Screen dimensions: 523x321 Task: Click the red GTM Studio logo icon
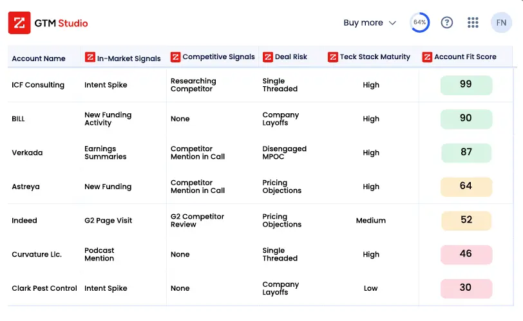pyautogui.click(x=19, y=23)
